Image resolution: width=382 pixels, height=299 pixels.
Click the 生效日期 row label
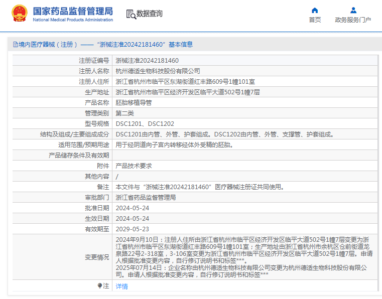pos(97,219)
